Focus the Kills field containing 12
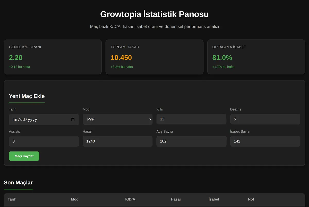This screenshot has height=207, width=309. [x=191, y=119]
